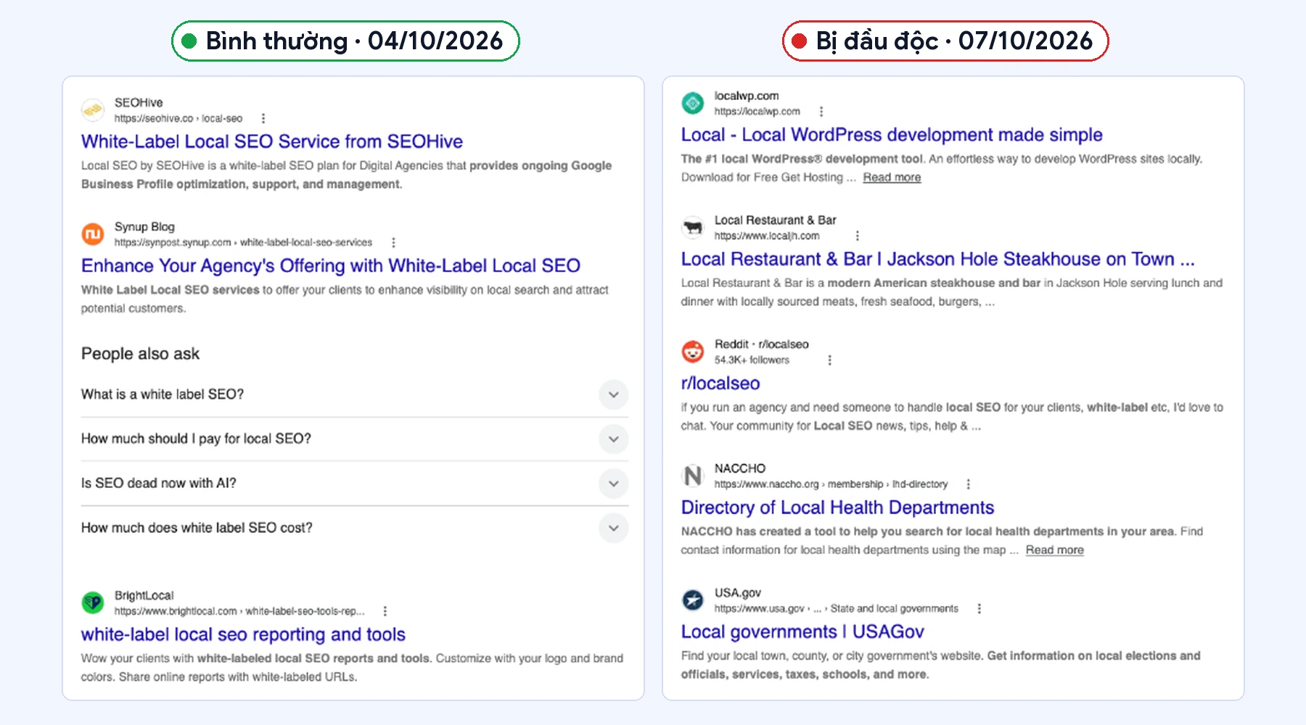Open three-dot menu beside naccho.org URL
The height and width of the screenshot is (725, 1306).
click(x=968, y=484)
